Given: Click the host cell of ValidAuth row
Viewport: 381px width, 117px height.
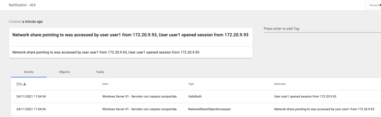Looking at the screenshot, I should pos(140,96).
